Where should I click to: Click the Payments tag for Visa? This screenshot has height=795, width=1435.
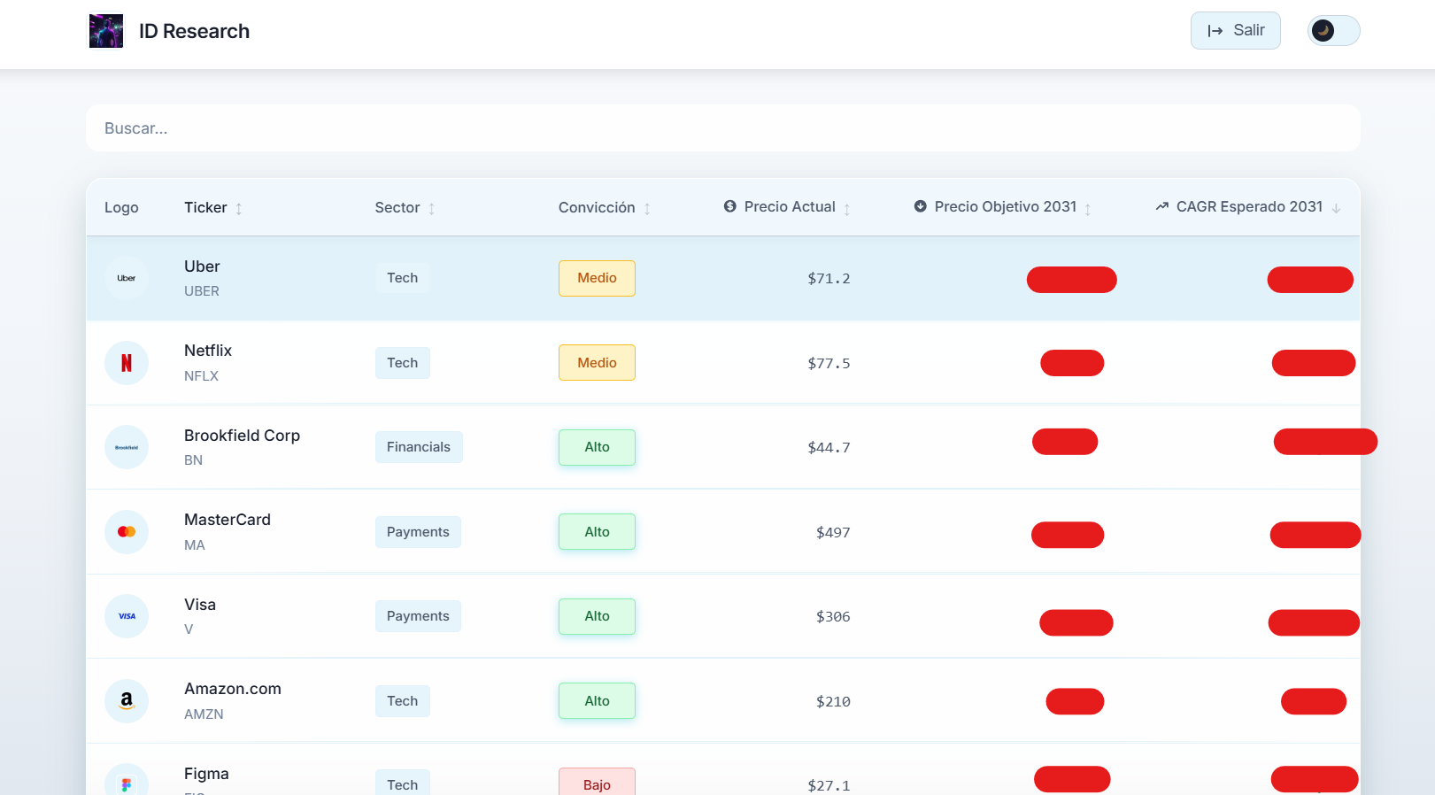point(418,616)
